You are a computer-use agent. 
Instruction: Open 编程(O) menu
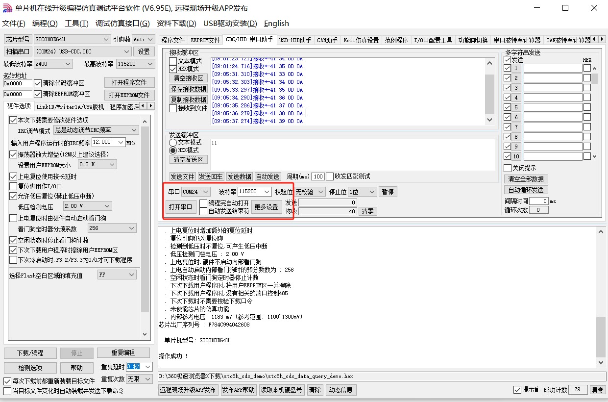(x=45, y=24)
